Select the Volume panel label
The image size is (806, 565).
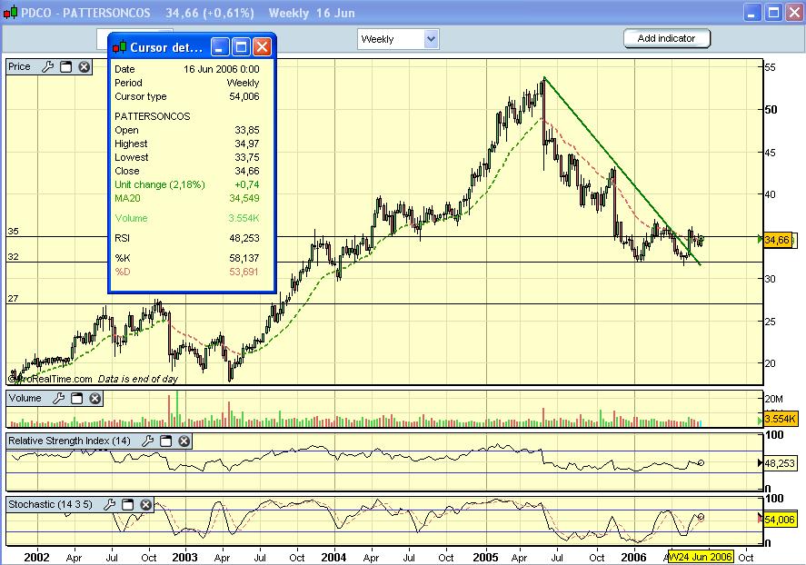click(x=25, y=398)
